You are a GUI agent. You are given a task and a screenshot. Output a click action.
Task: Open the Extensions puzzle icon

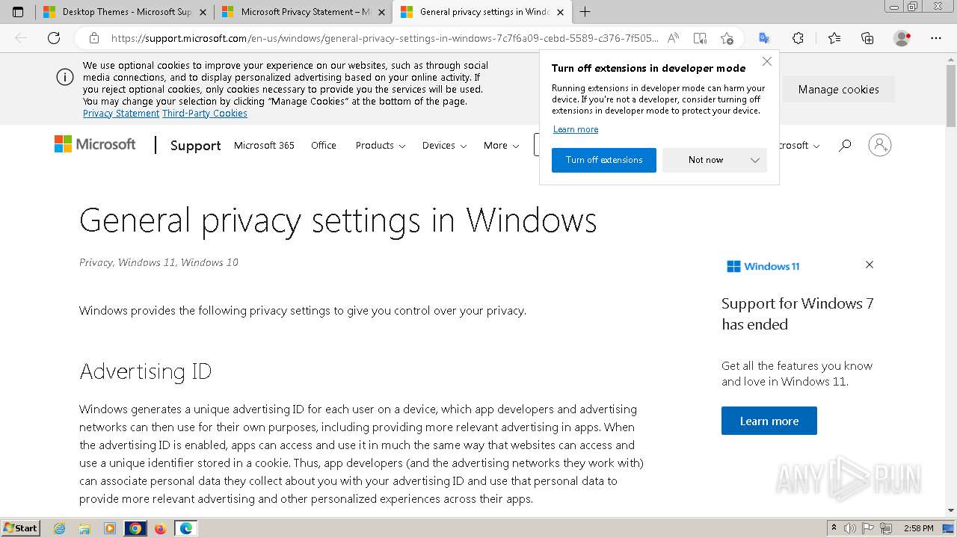tap(798, 38)
